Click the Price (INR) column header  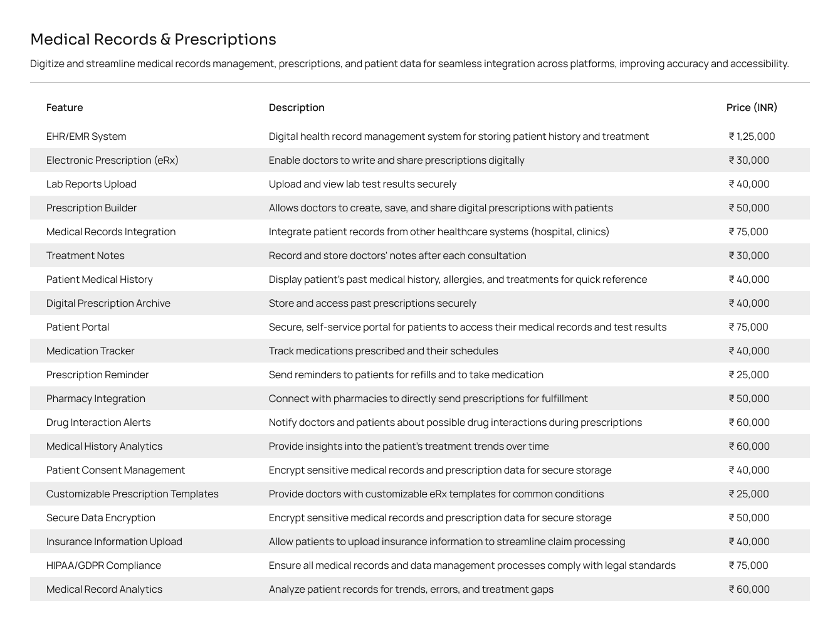click(x=752, y=107)
